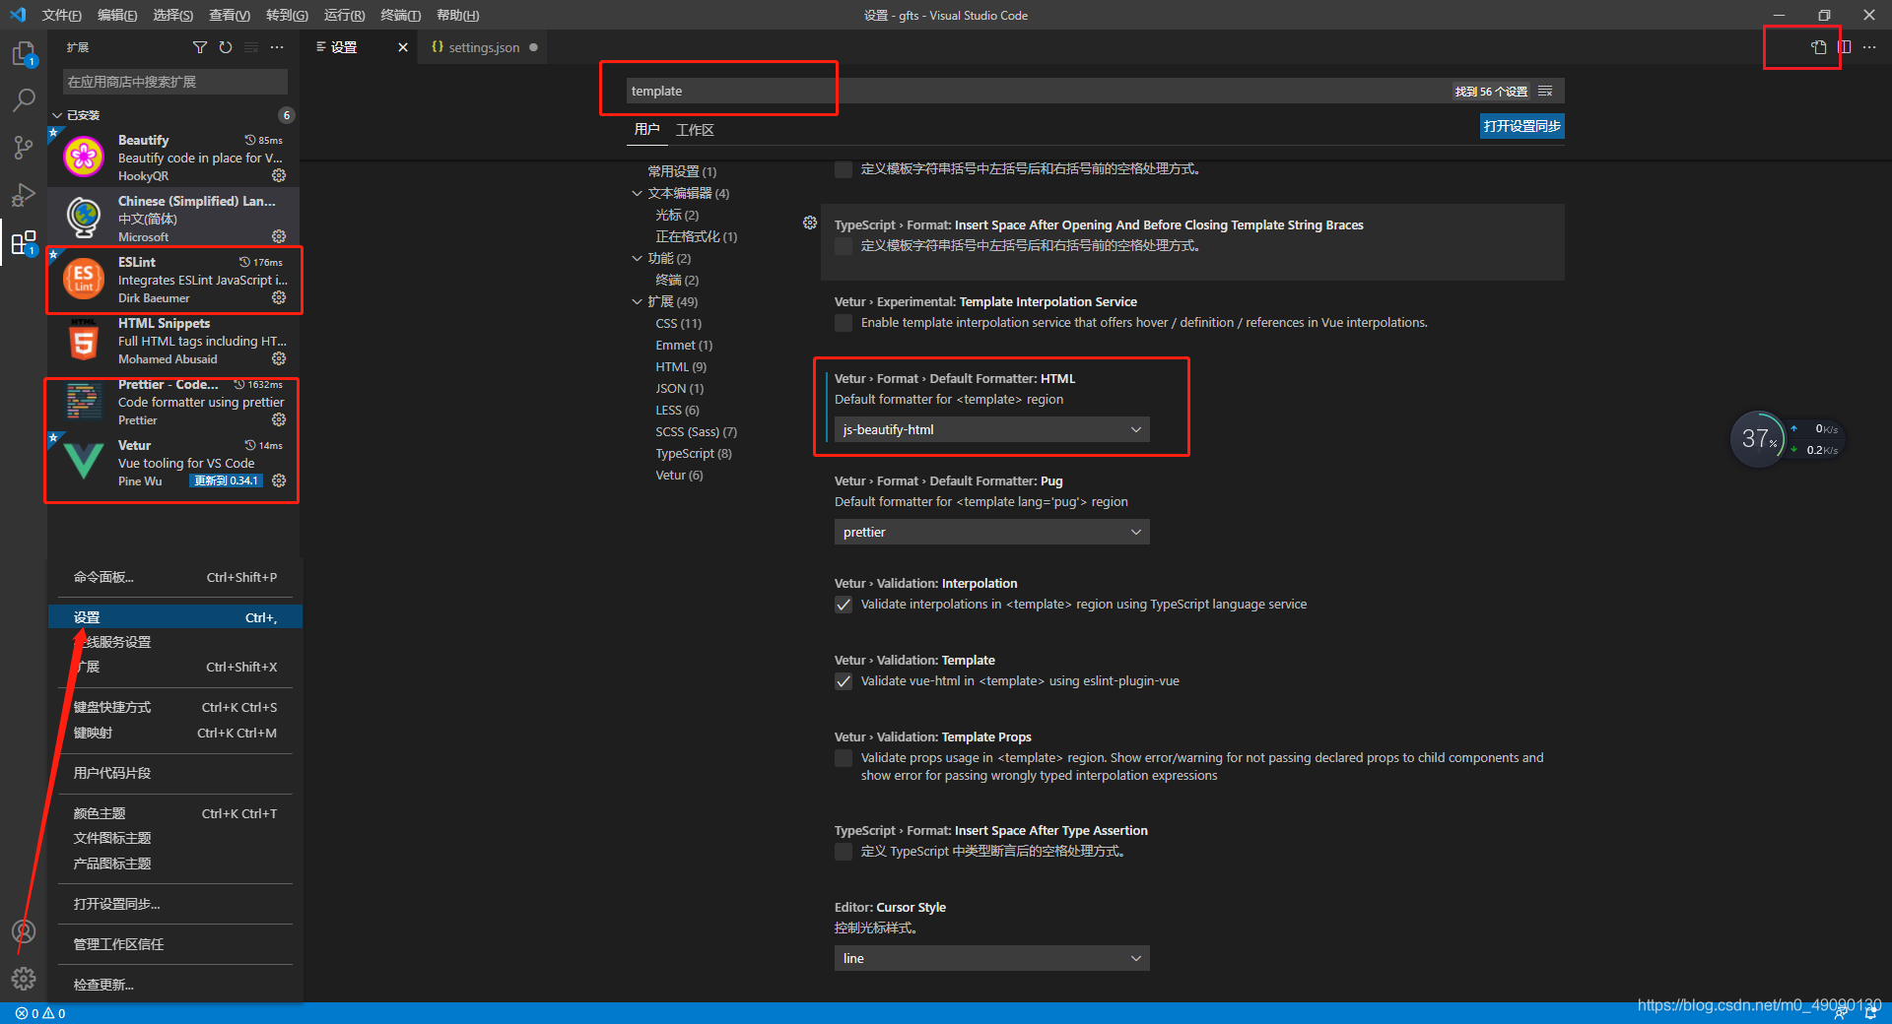Choose 用户代码片段 in the manage menu
This screenshot has width=1892, height=1024.
click(175, 773)
